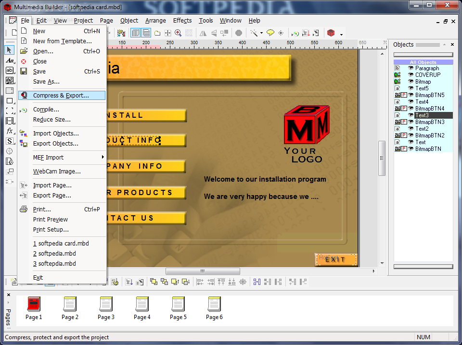
Task: Toggle visibility eye of Text4 object
Action: [x=411, y=102]
